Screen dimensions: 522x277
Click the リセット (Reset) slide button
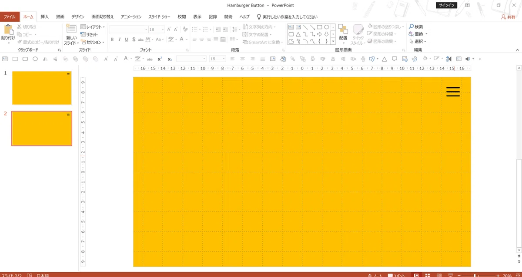[x=89, y=35]
